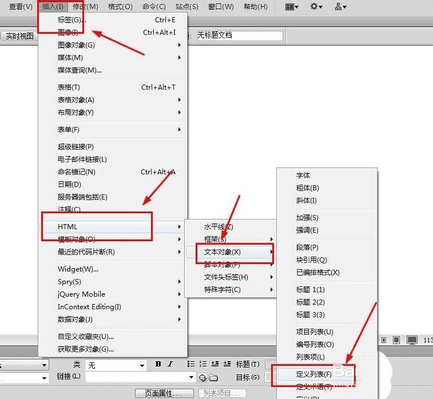This screenshot has width=433, height=399.
Task: Open the 帮助(H) menu
Action: point(256,7)
